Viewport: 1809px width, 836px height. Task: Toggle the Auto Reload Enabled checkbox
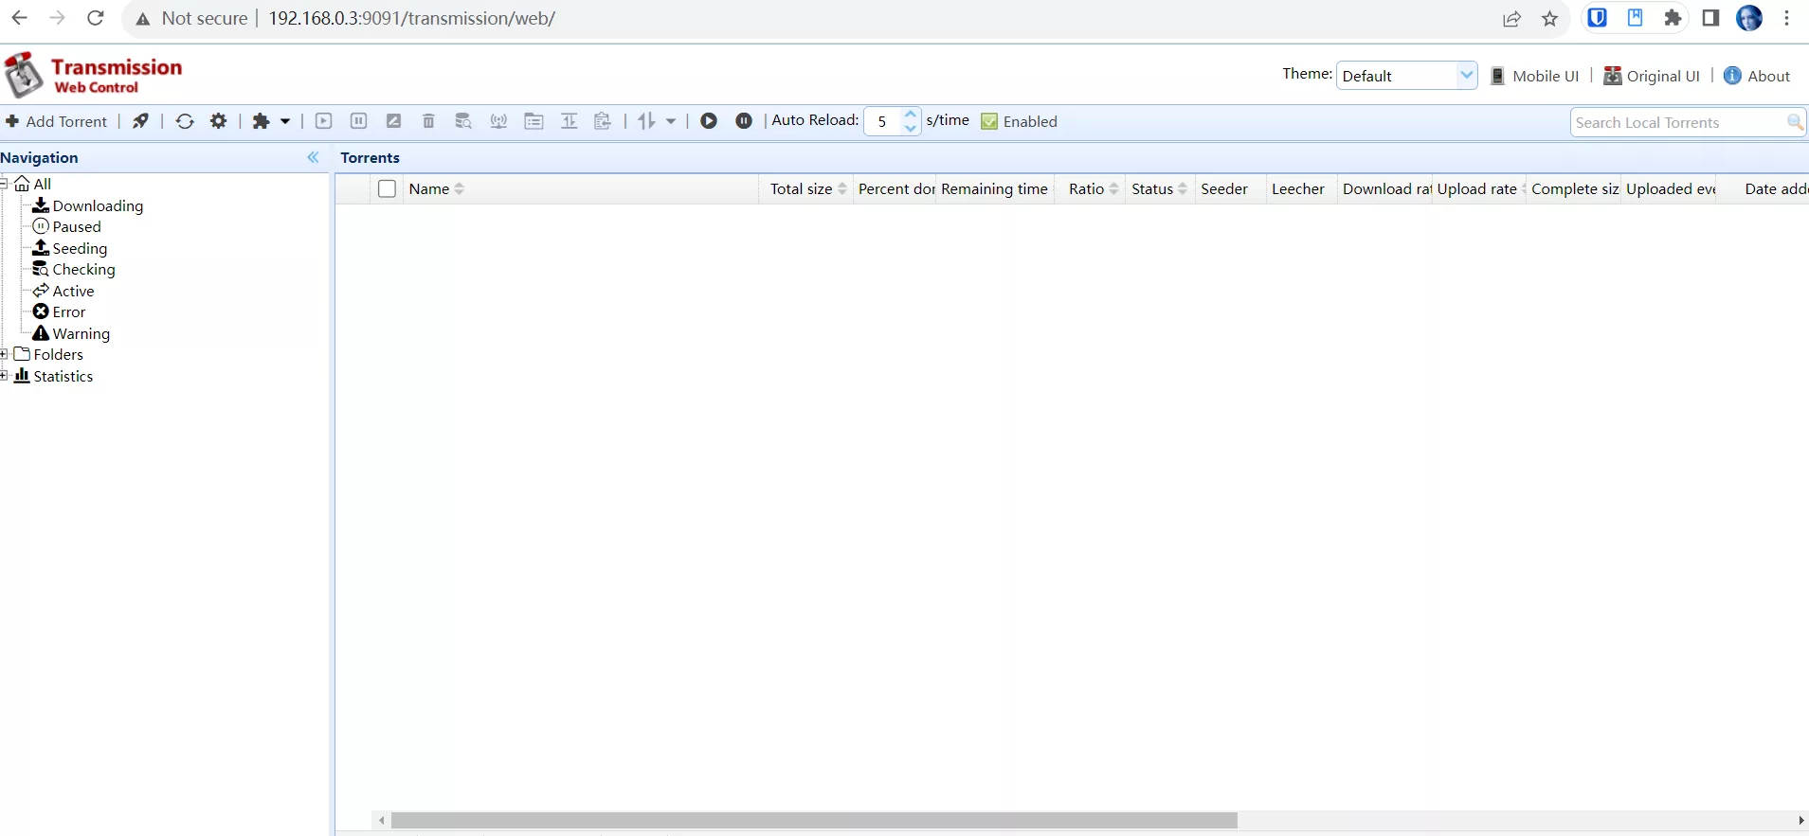[989, 121]
